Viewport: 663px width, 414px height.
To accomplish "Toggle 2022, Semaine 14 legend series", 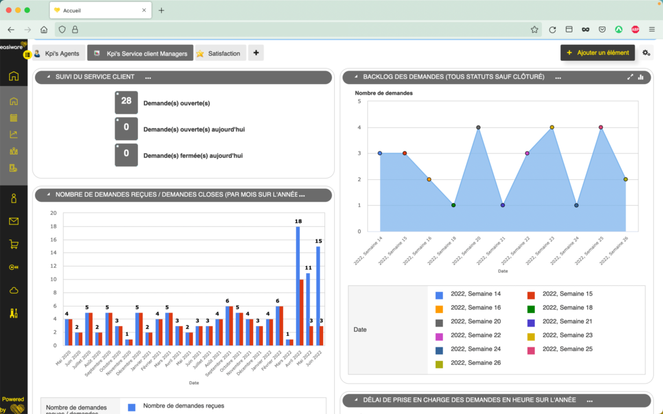I will point(468,294).
